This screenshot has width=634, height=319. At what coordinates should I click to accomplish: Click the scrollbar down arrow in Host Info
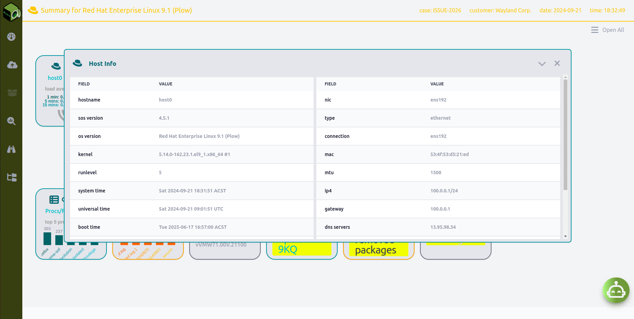click(x=565, y=236)
